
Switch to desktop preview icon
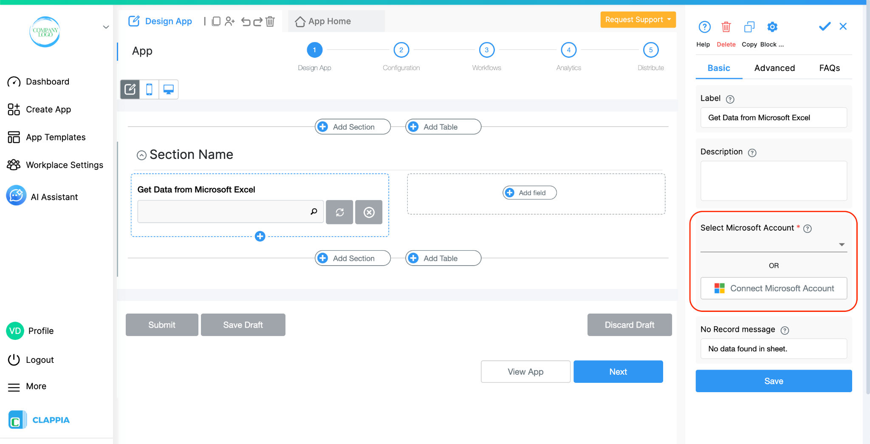click(169, 89)
